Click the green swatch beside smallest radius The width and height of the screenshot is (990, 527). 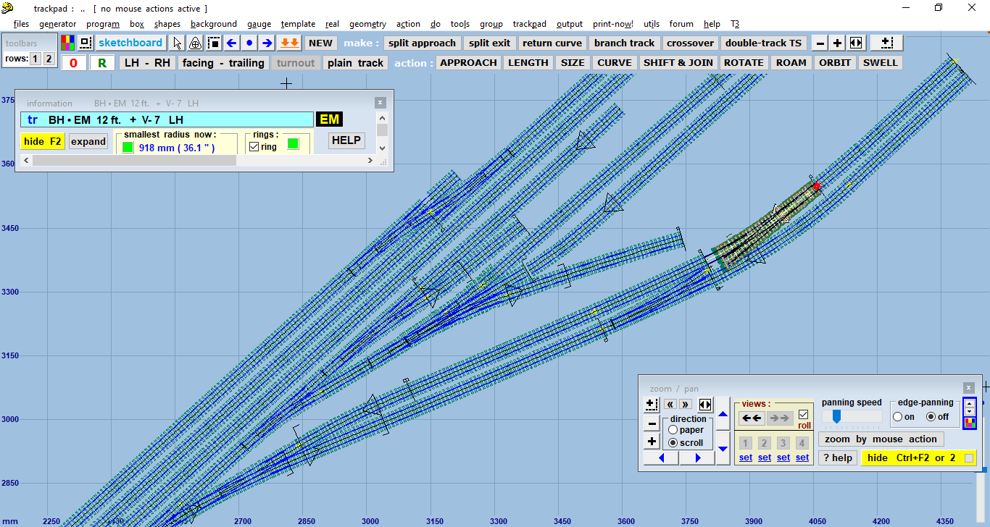[128, 148]
